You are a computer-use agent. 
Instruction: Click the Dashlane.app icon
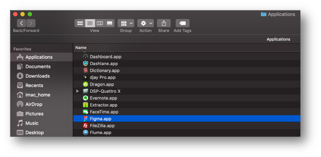click(x=85, y=64)
